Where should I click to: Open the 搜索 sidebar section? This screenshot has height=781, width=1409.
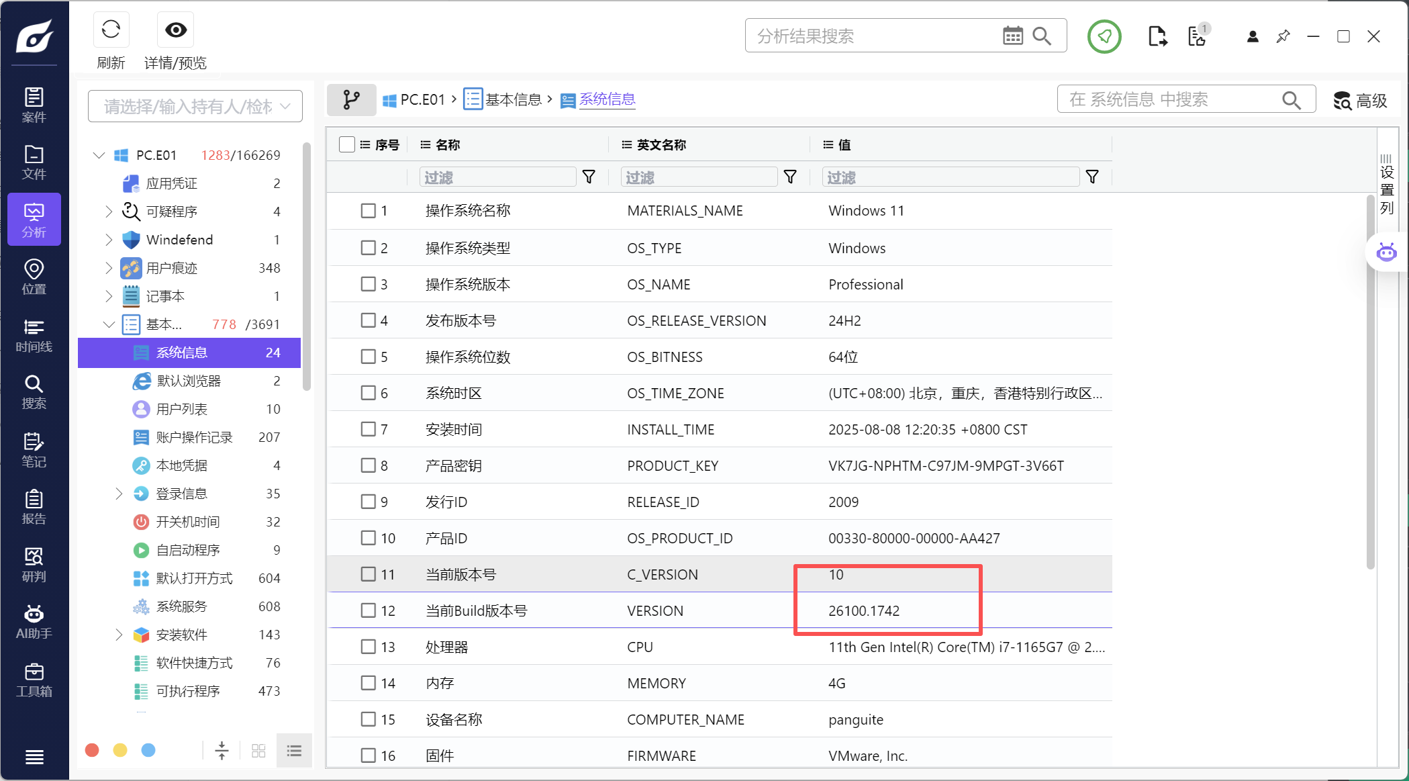34,392
